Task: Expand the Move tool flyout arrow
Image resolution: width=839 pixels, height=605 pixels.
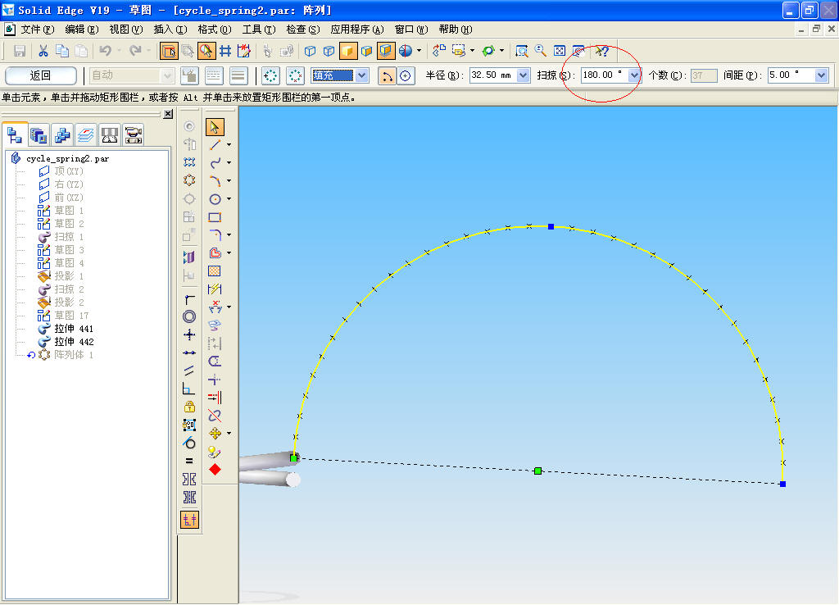Action: (x=229, y=433)
